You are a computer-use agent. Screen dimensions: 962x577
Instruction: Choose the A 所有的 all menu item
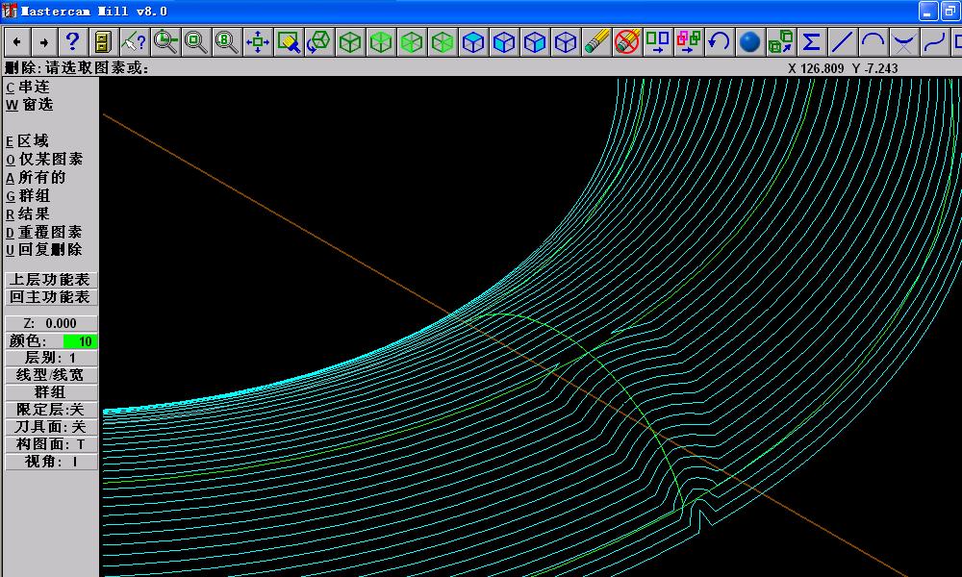pos(36,178)
